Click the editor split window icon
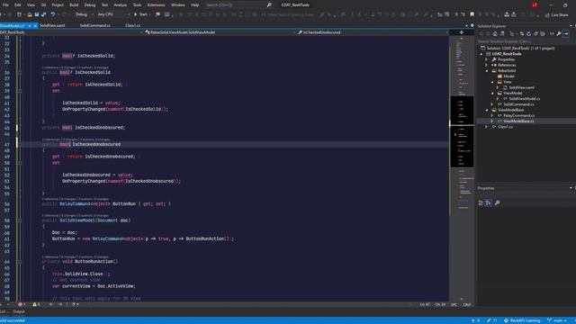This screenshot has height=324, width=576. [462, 32]
